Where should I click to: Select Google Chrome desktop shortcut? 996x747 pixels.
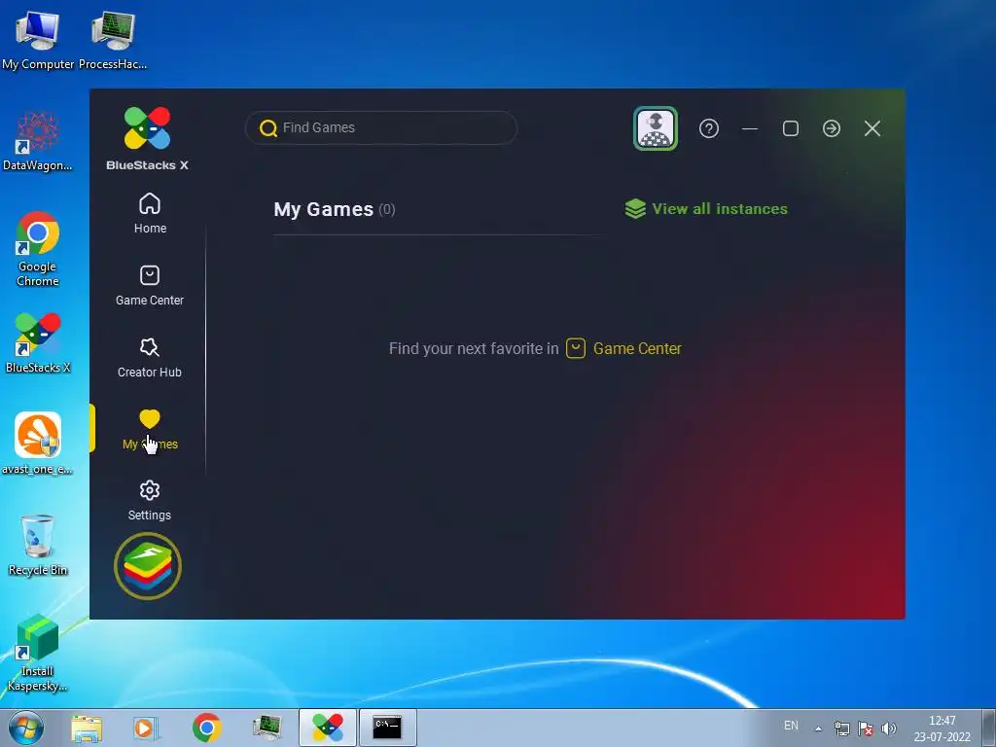click(x=38, y=249)
